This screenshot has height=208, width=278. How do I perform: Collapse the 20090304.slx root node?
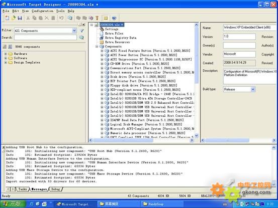click(x=91, y=25)
